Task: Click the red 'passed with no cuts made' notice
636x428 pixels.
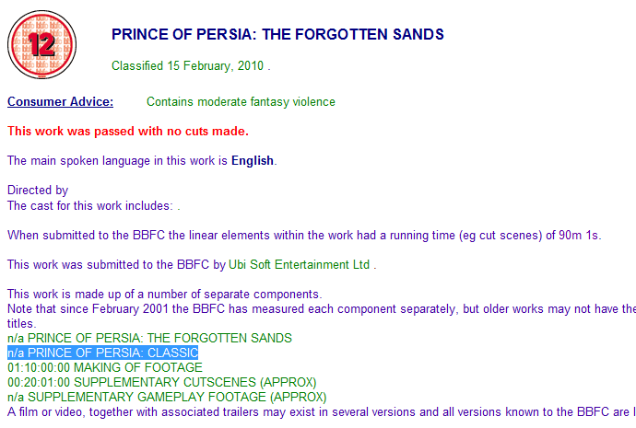Action: point(128,131)
